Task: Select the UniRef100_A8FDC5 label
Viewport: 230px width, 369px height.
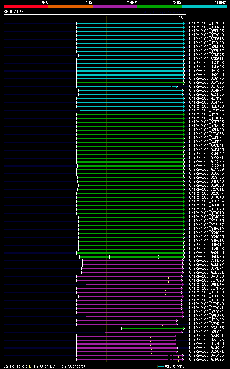Action: click(x=207, y=296)
